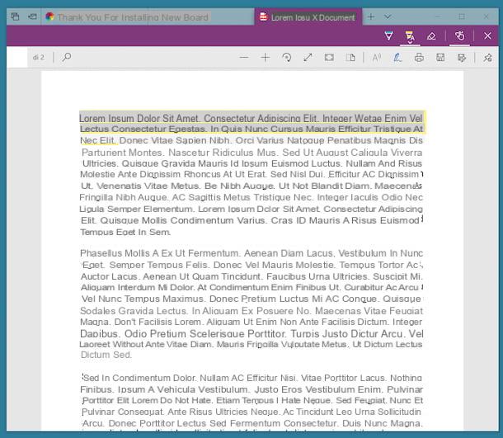Switch to 'Thank You For Installing New Board' tab

pos(148,17)
